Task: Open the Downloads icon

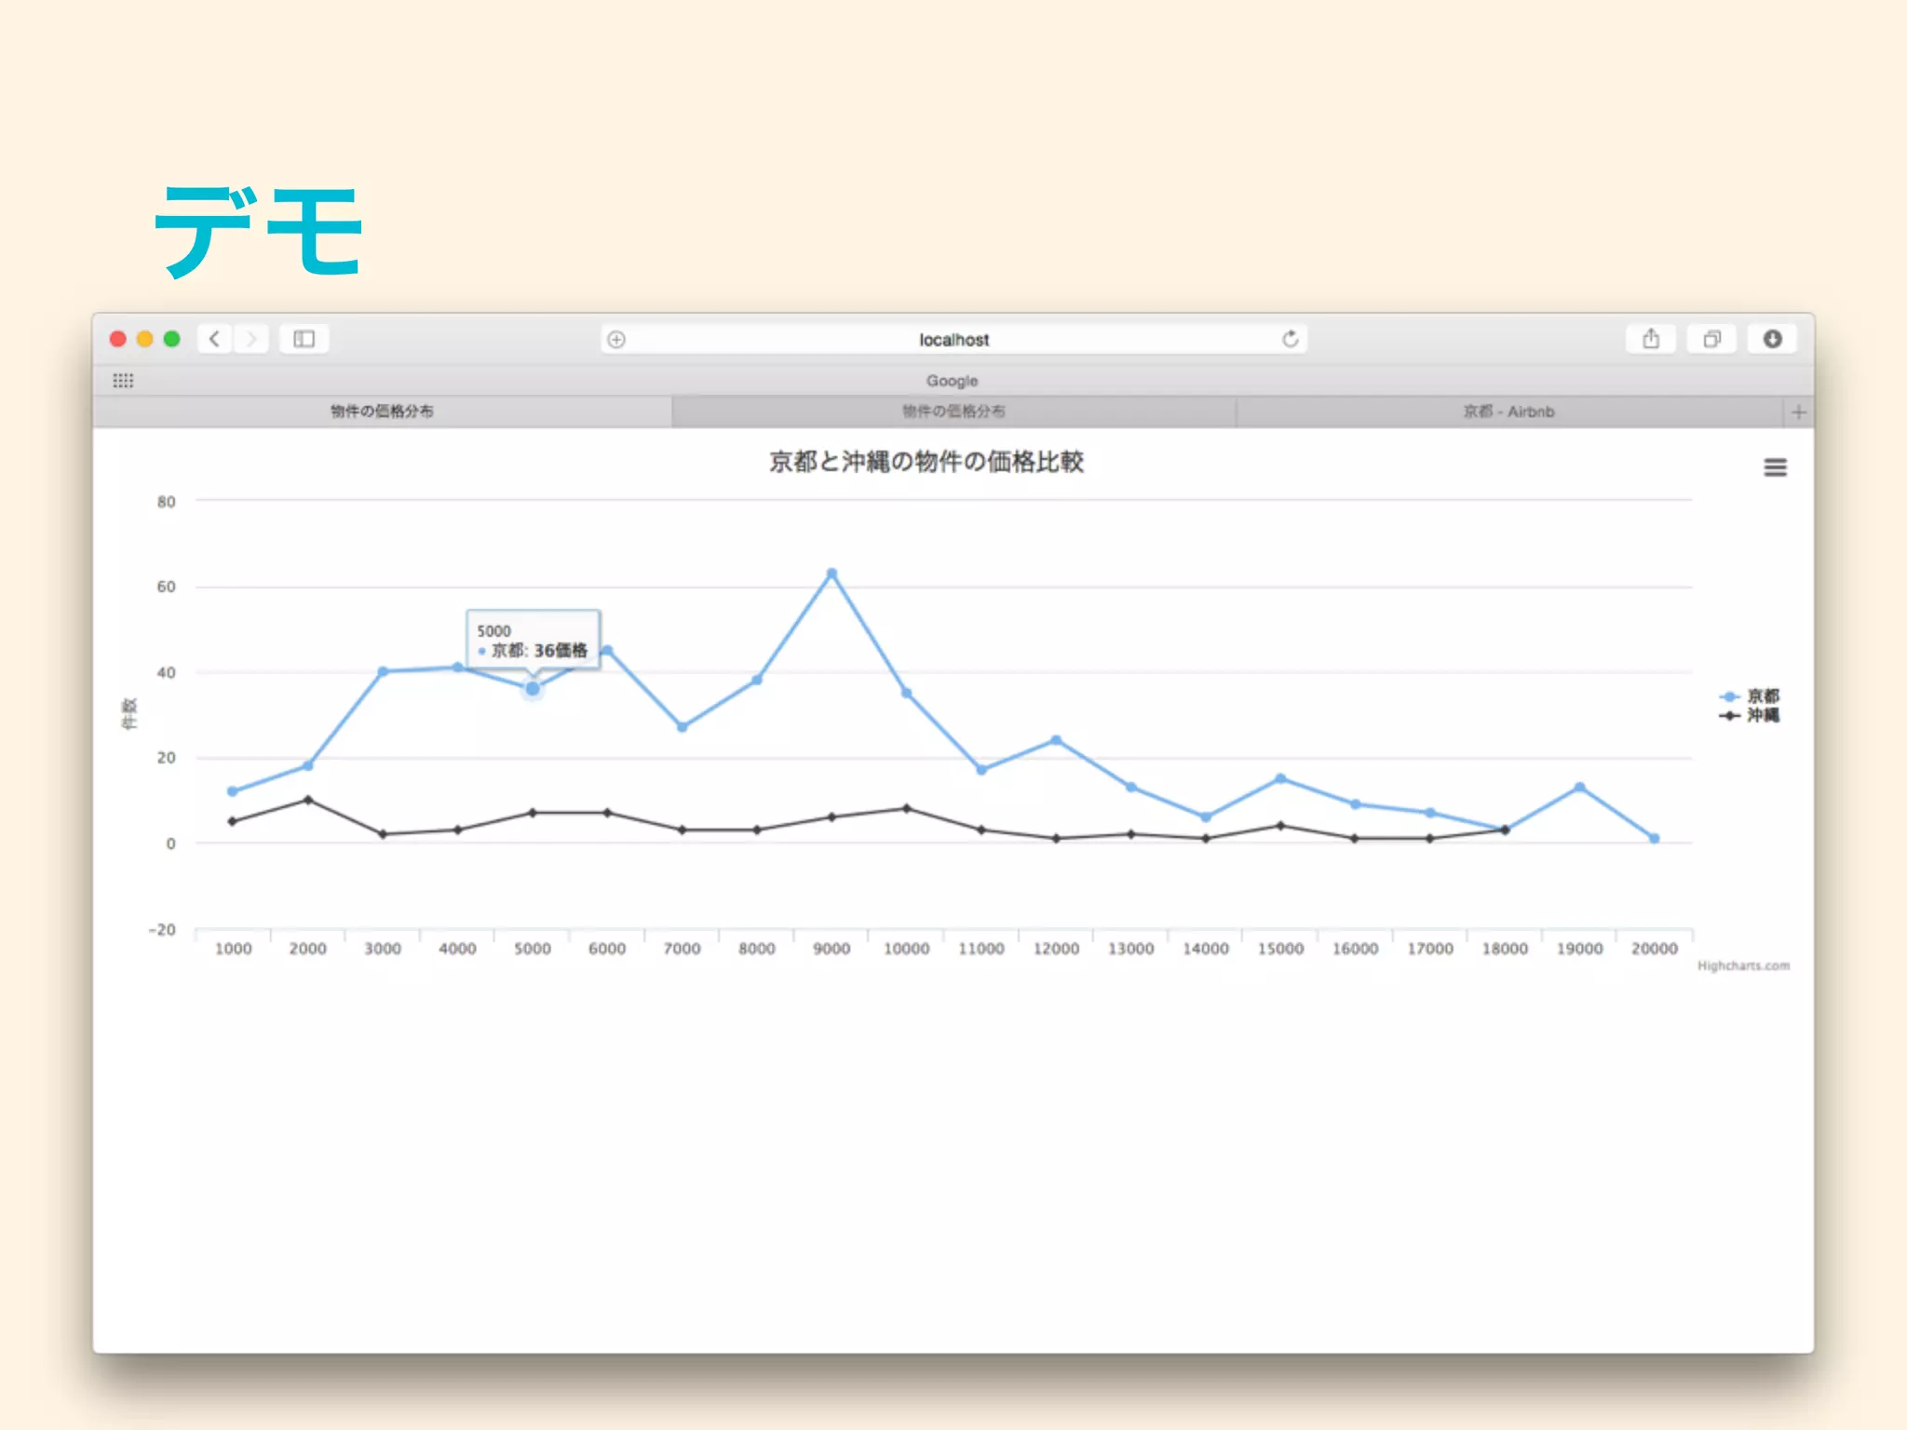Action: tap(1772, 339)
